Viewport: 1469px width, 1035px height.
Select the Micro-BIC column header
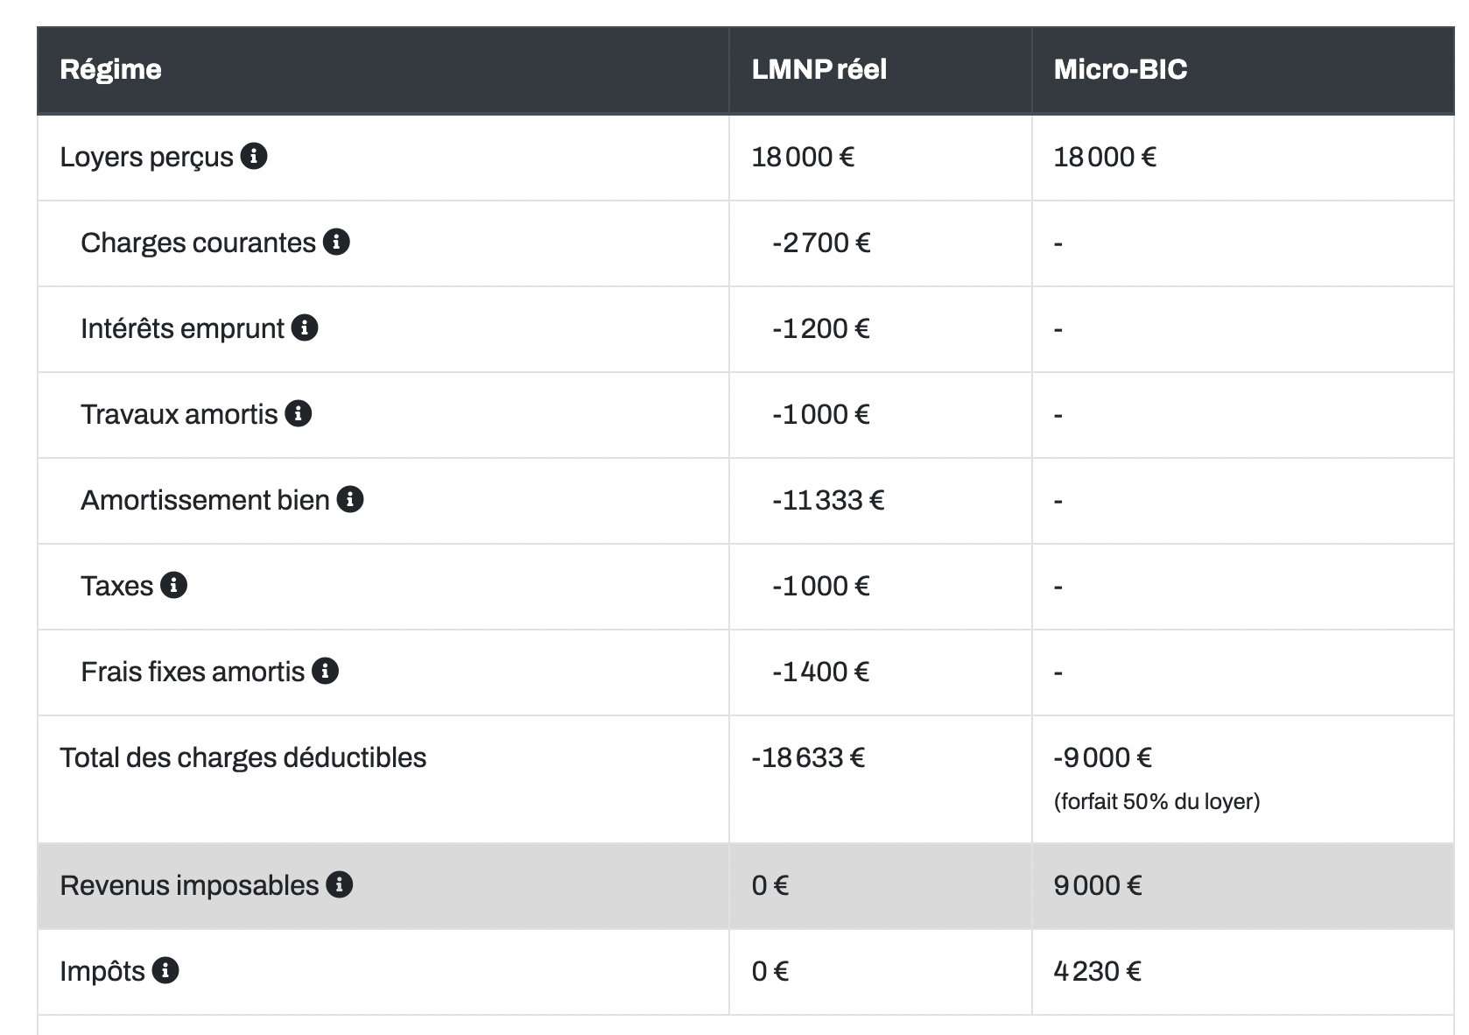pyautogui.click(x=1243, y=70)
